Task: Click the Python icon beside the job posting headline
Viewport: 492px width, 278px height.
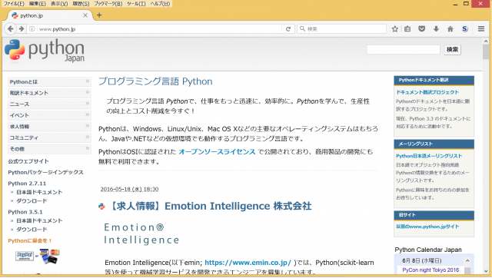Action: 101,207
